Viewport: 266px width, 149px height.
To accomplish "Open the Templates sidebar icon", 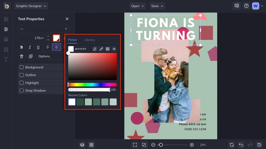I will (6, 39).
